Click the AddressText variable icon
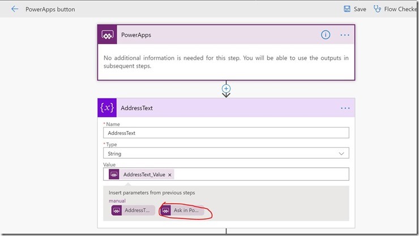This screenshot has width=419, height=236. 108,108
